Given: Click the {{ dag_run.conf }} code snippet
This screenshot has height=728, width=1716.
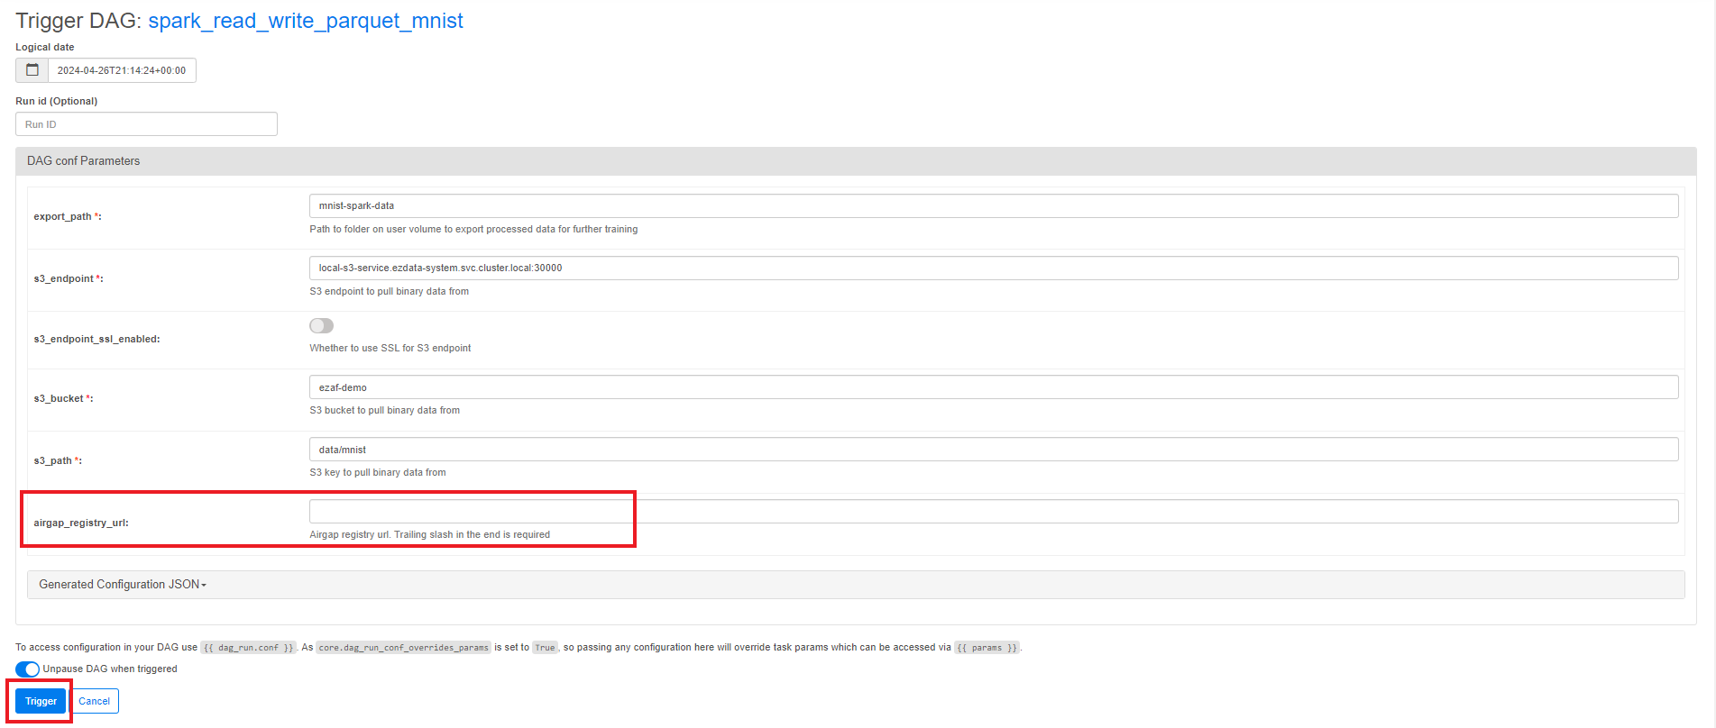Looking at the screenshot, I should 248,648.
